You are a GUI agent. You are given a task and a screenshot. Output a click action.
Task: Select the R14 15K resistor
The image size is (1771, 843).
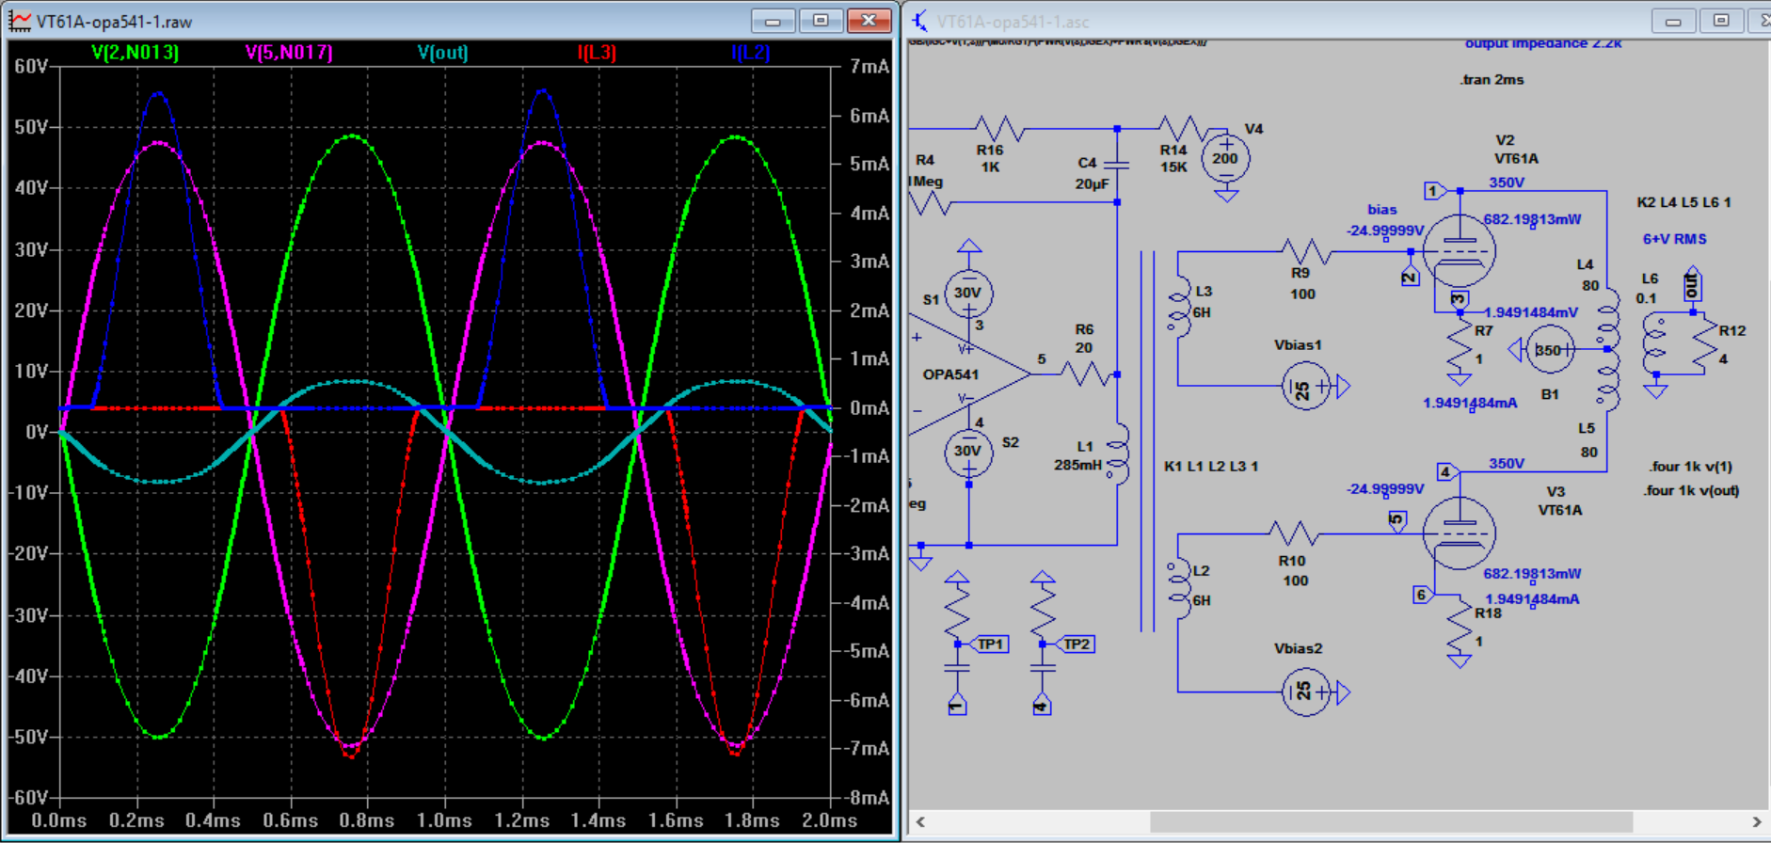click(x=1183, y=129)
